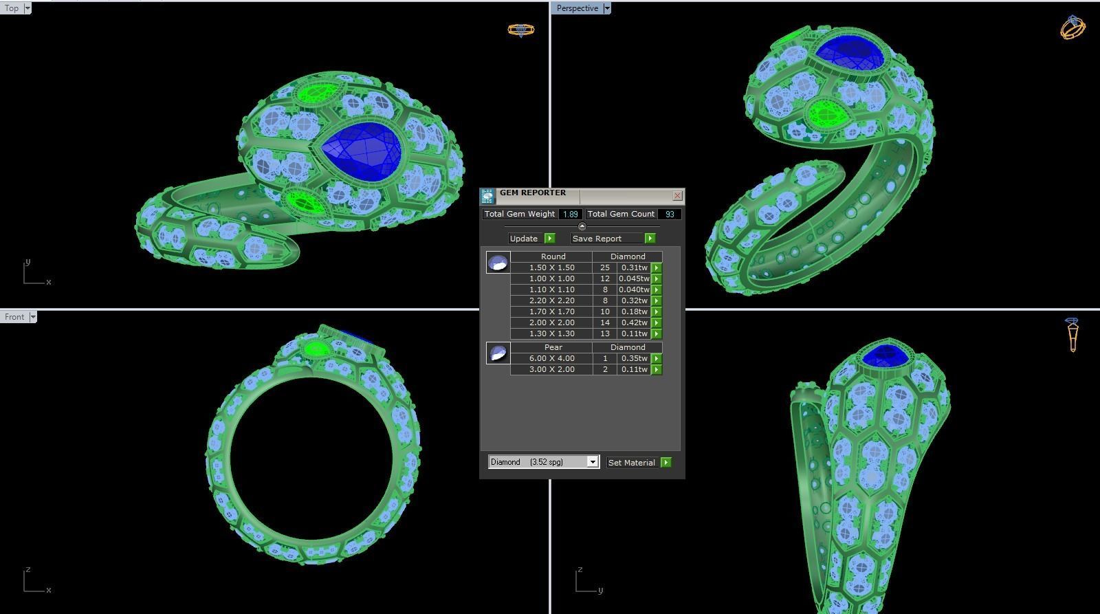Close the Gem Reporter window

coord(677,195)
